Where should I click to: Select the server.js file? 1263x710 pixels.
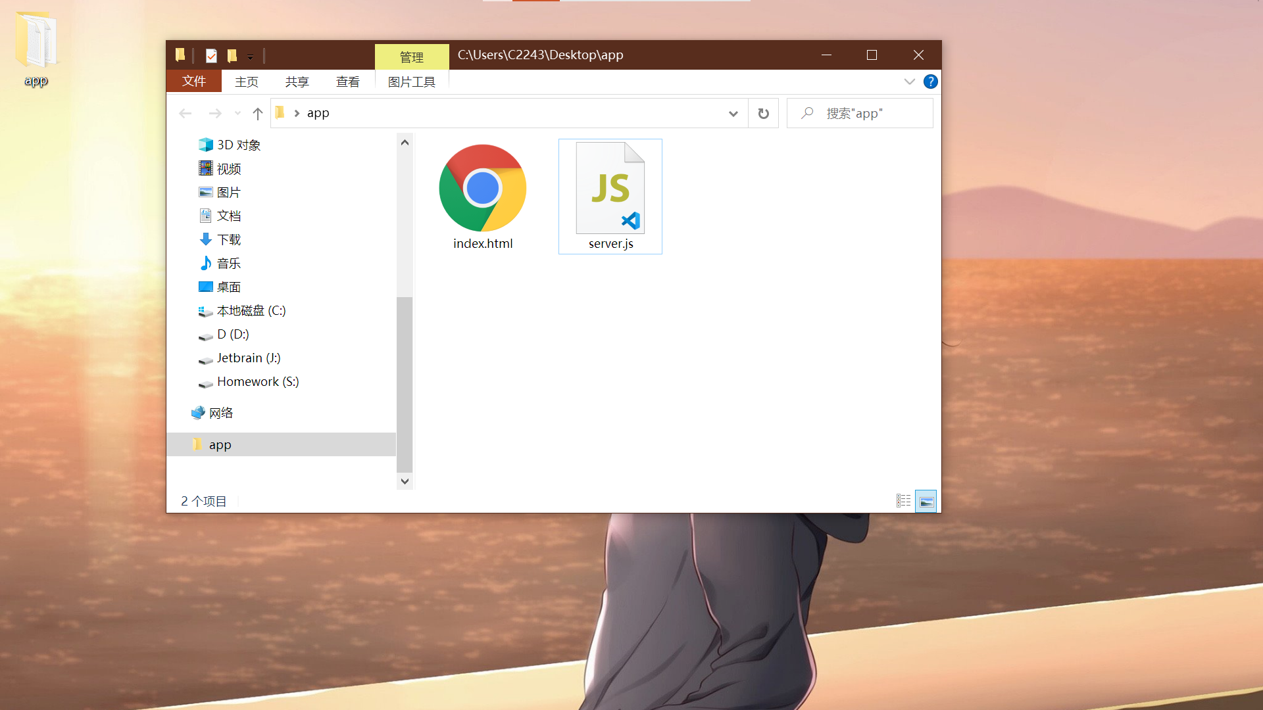coord(610,196)
